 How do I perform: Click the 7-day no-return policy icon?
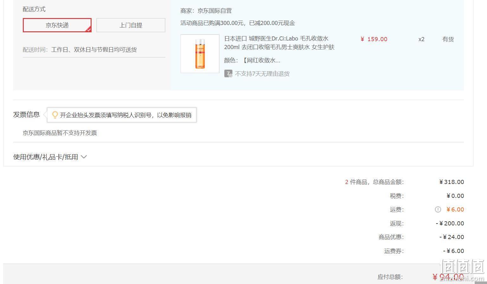228,74
